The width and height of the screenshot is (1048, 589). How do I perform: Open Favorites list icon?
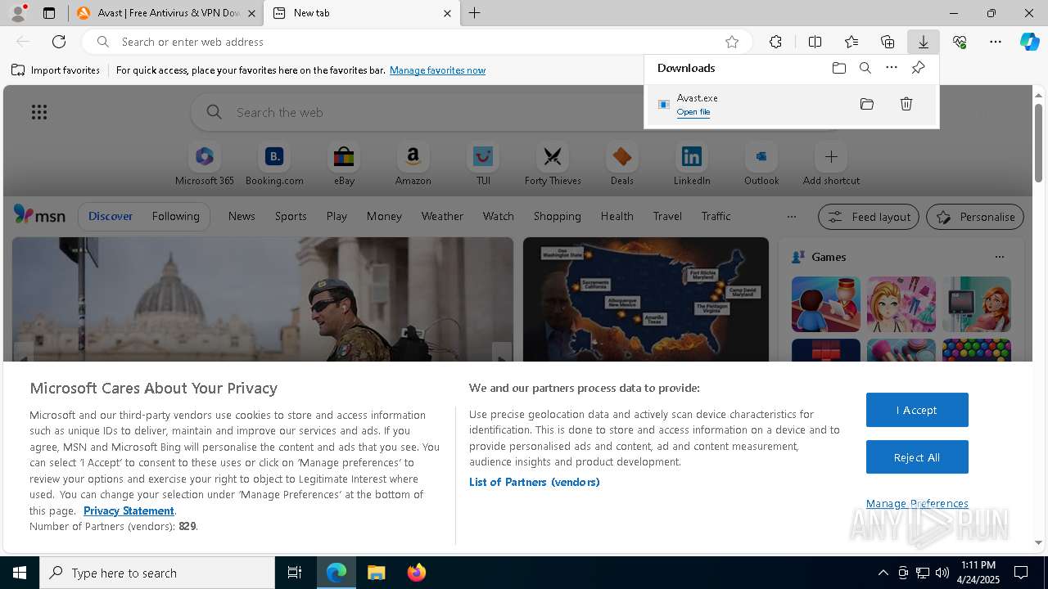[x=851, y=42]
